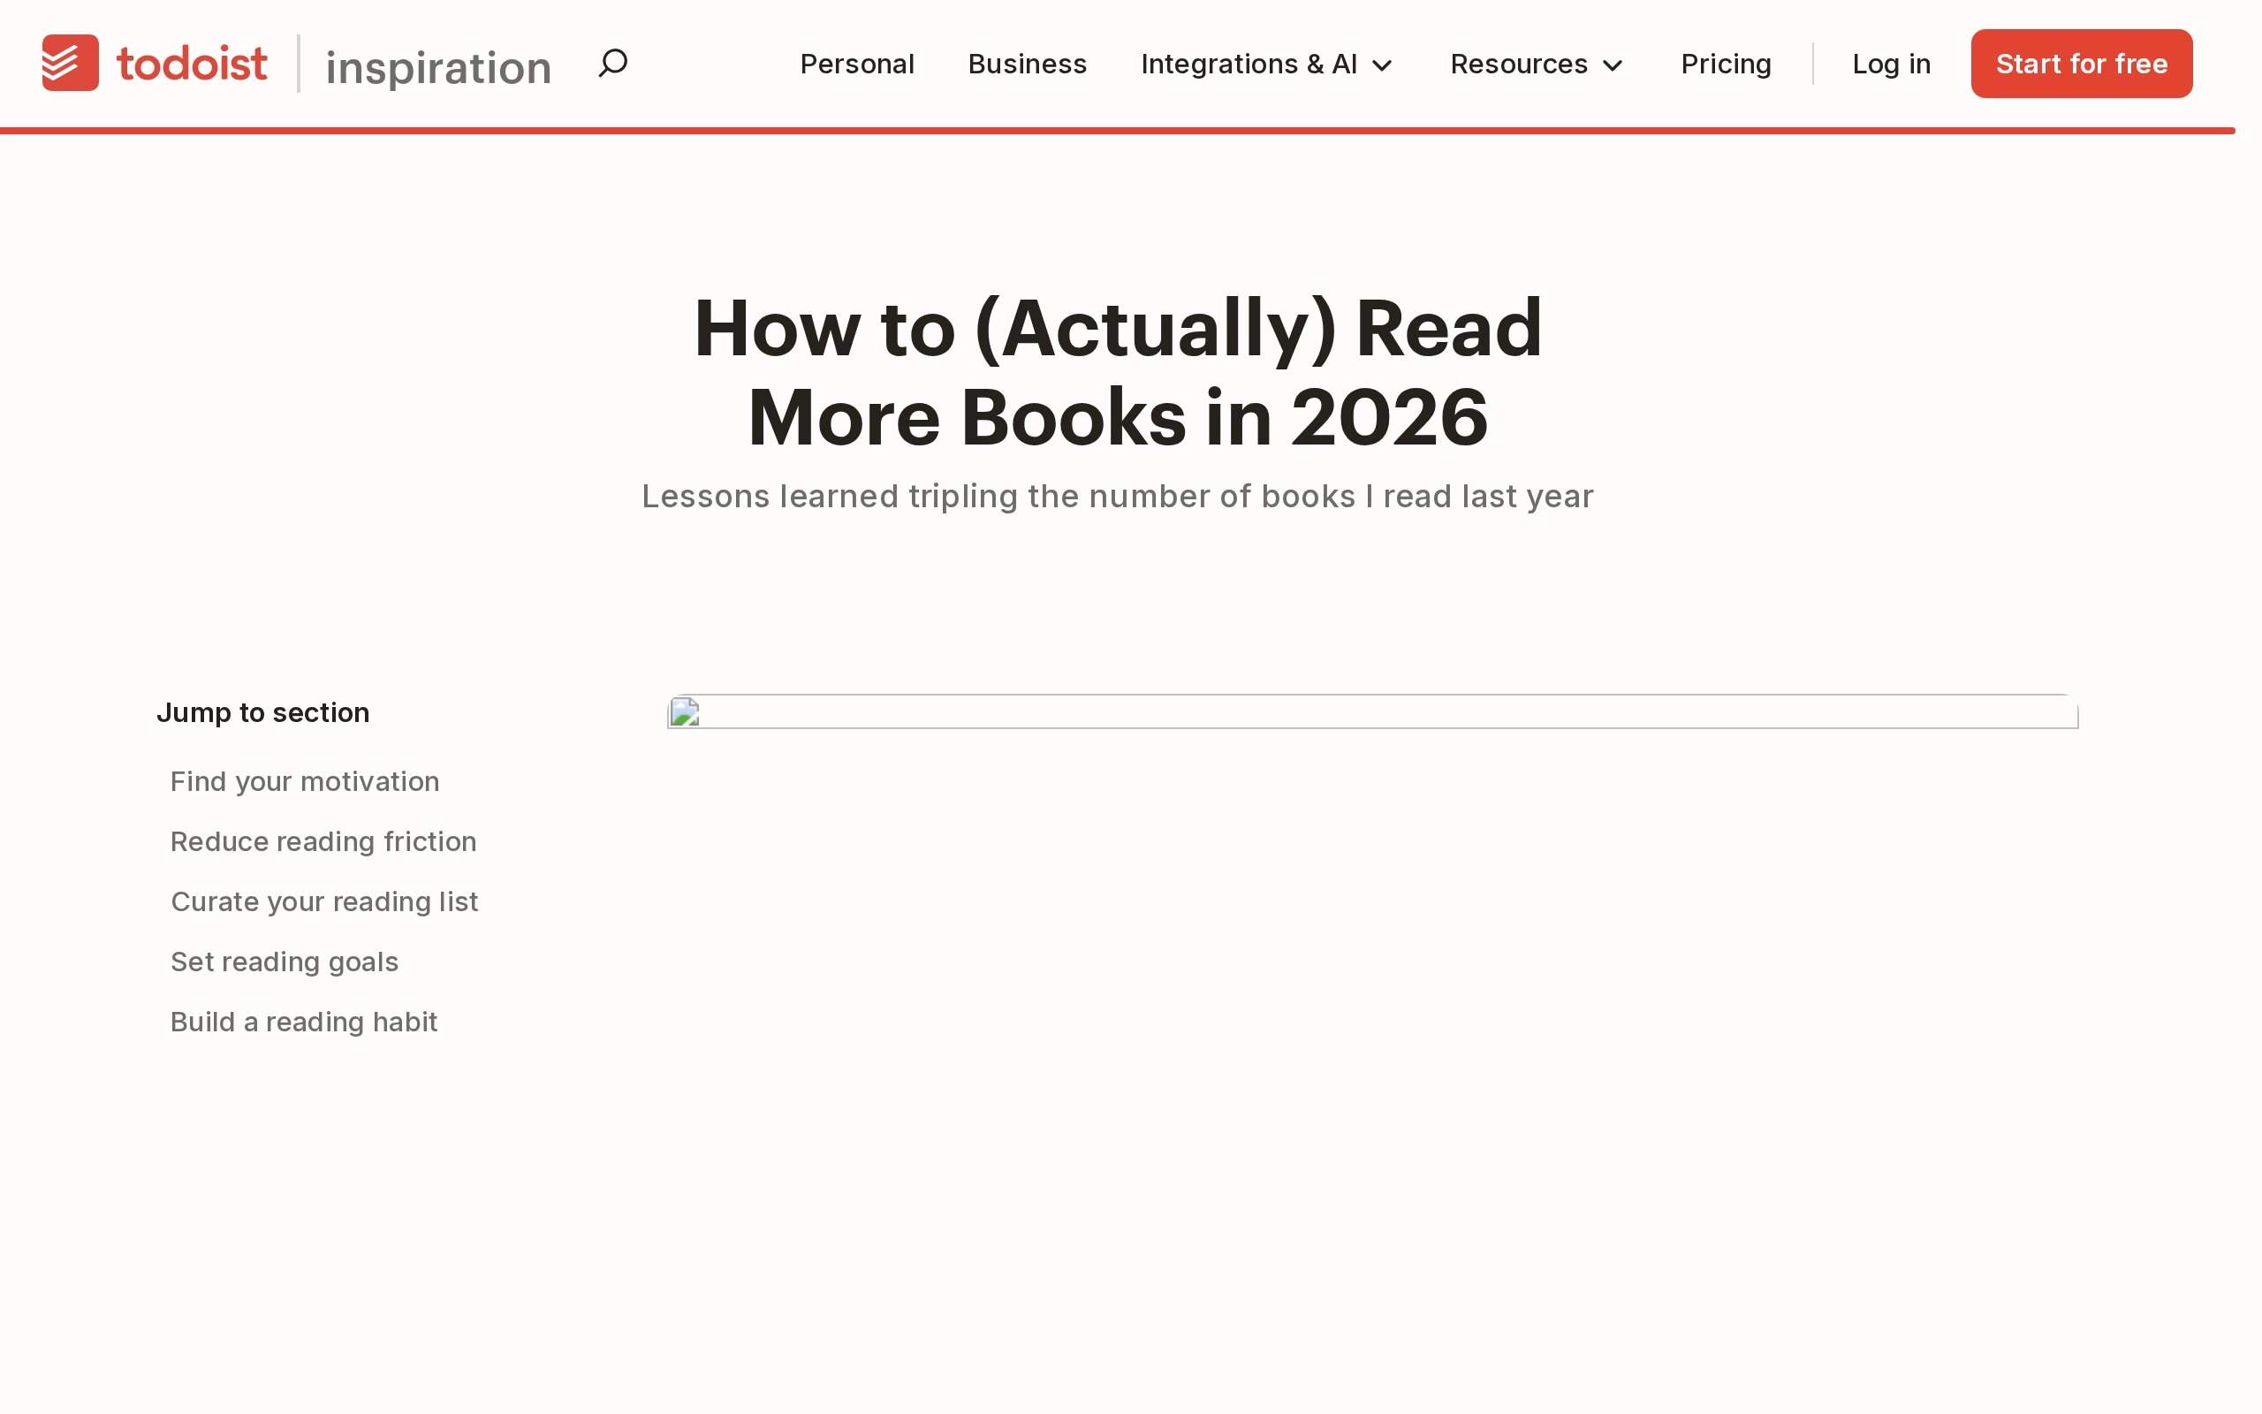
Task: Click the todoist wordmark
Action: pos(192,64)
